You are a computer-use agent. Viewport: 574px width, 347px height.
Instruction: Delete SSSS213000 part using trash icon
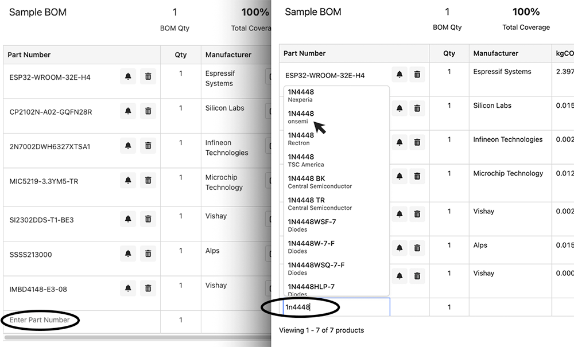point(148,254)
